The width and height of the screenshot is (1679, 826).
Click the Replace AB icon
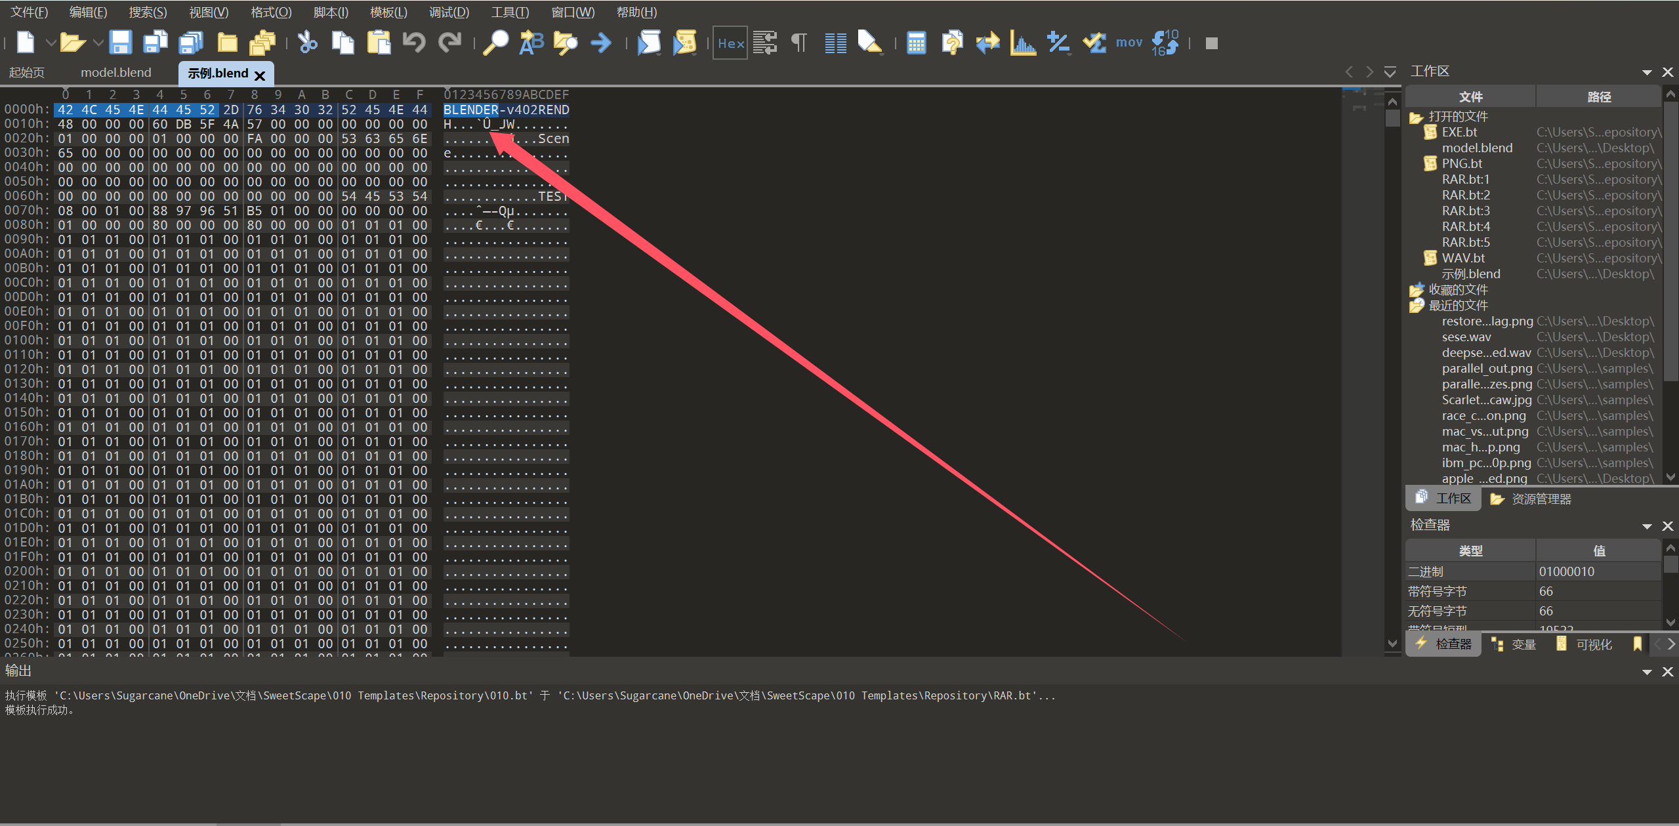pyautogui.click(x=531, y=43)
